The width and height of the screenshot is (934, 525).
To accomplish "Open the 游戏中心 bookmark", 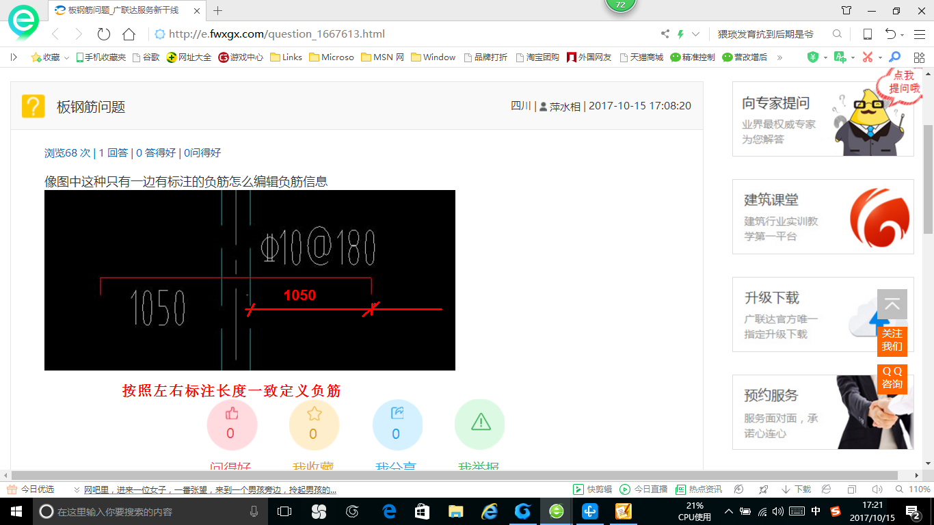I will (241, 57).
